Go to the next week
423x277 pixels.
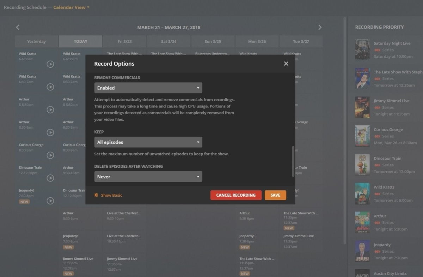coord(320,27)
